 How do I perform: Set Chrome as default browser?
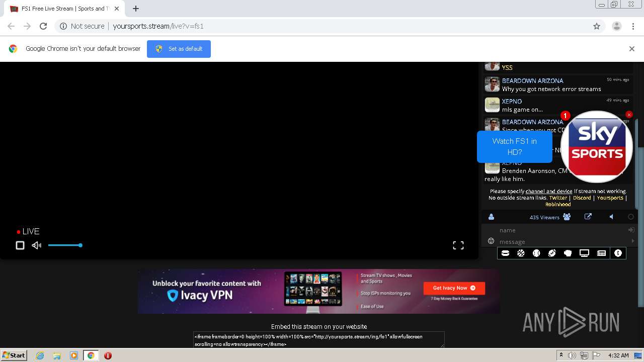[179, 49]
